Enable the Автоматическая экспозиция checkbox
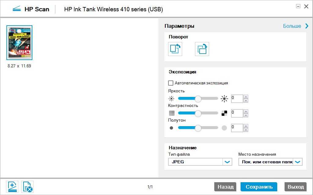 pos(171,83)
